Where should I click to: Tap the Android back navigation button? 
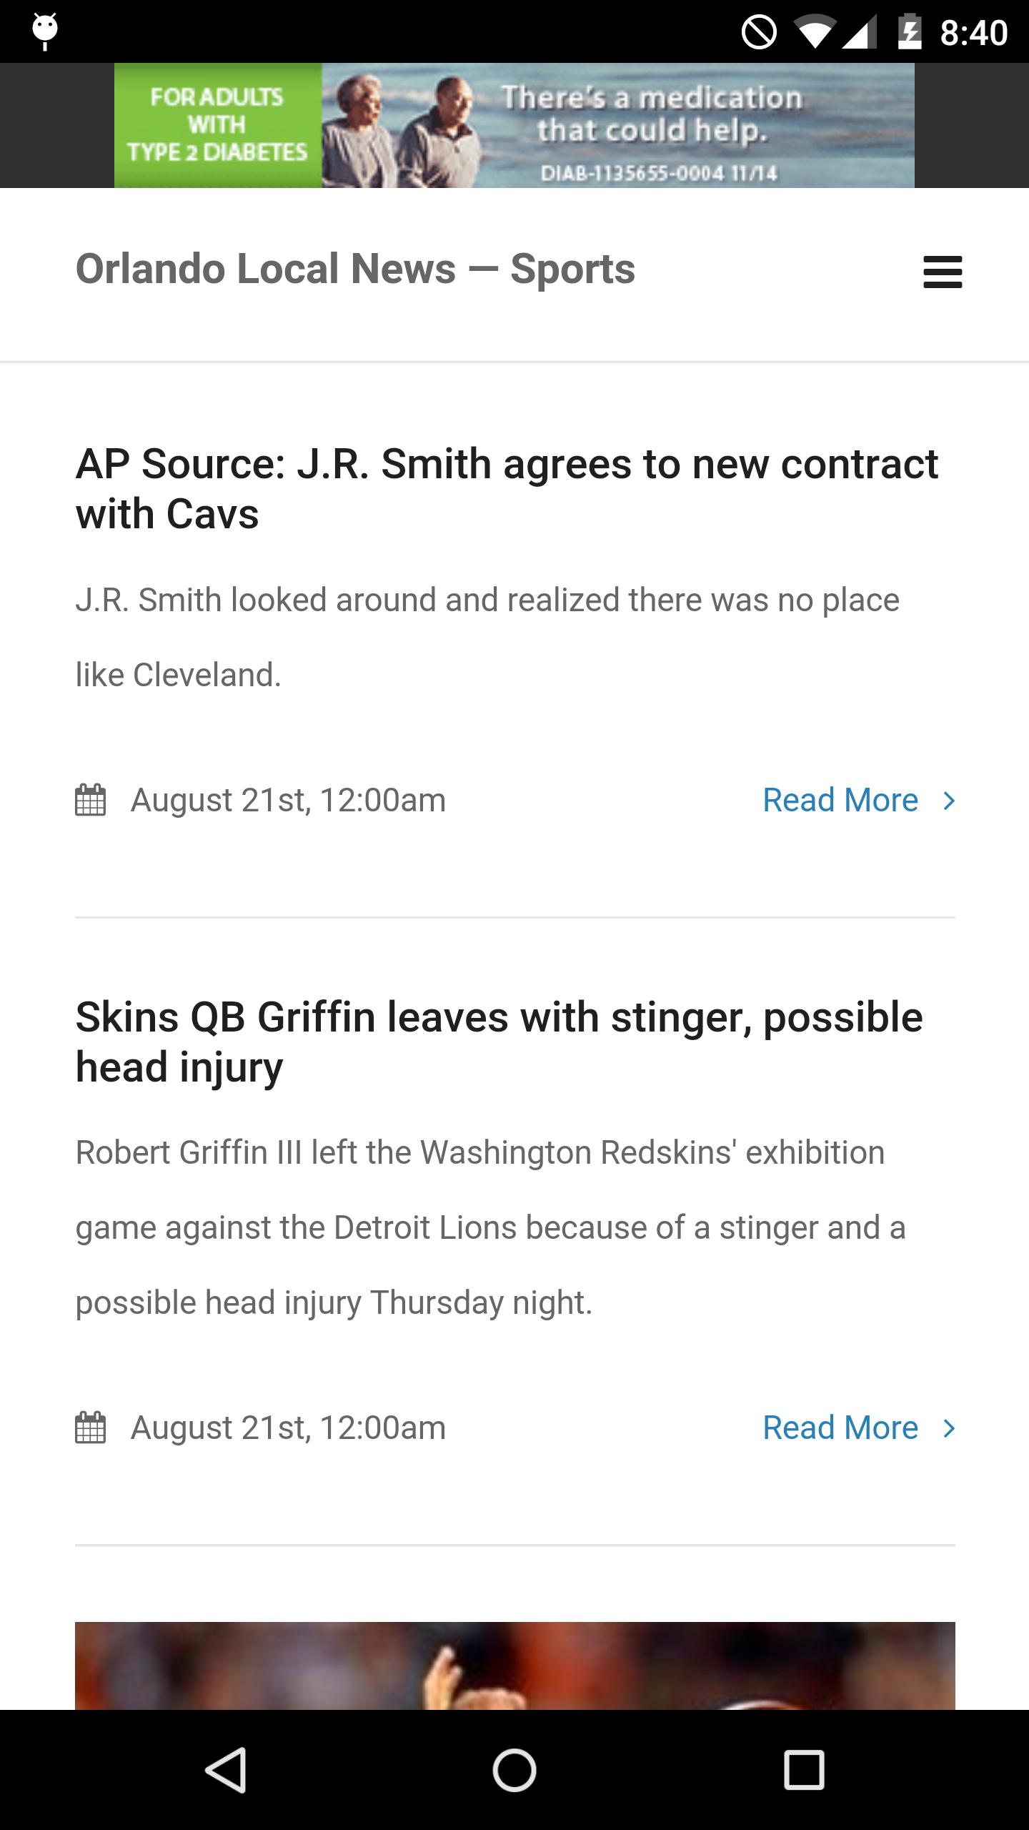227,1770
